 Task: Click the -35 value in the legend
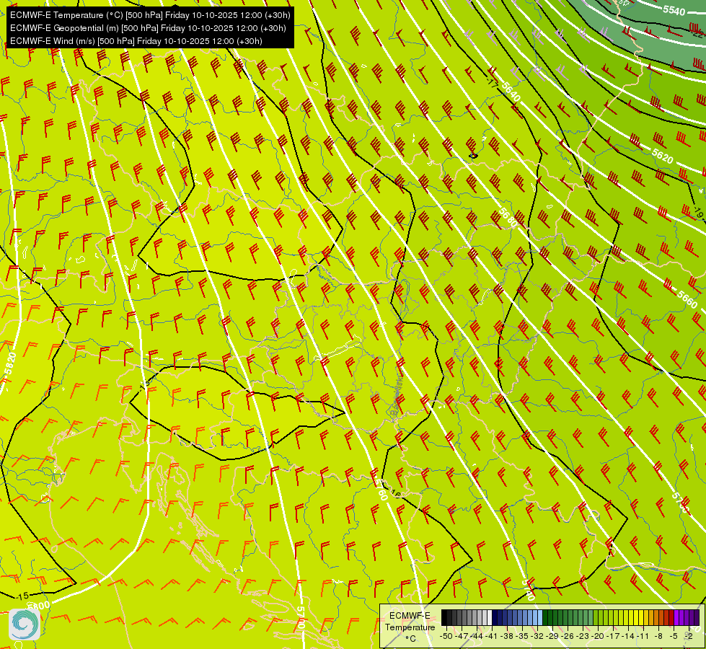(x=522, y=636)
